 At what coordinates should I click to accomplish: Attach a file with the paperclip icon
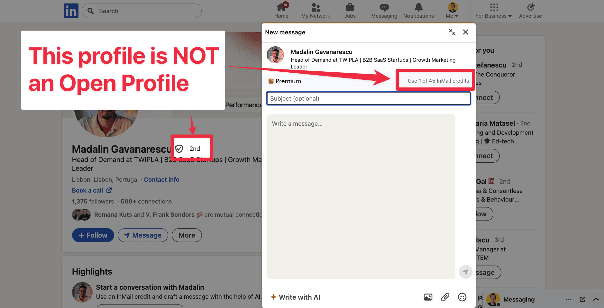(x=445, y=297)
